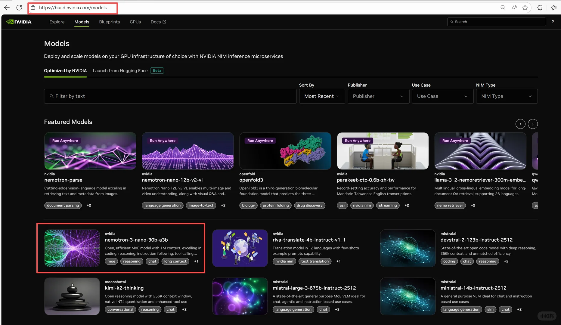Expand the Publisher filter dropdown

[378, 96]
